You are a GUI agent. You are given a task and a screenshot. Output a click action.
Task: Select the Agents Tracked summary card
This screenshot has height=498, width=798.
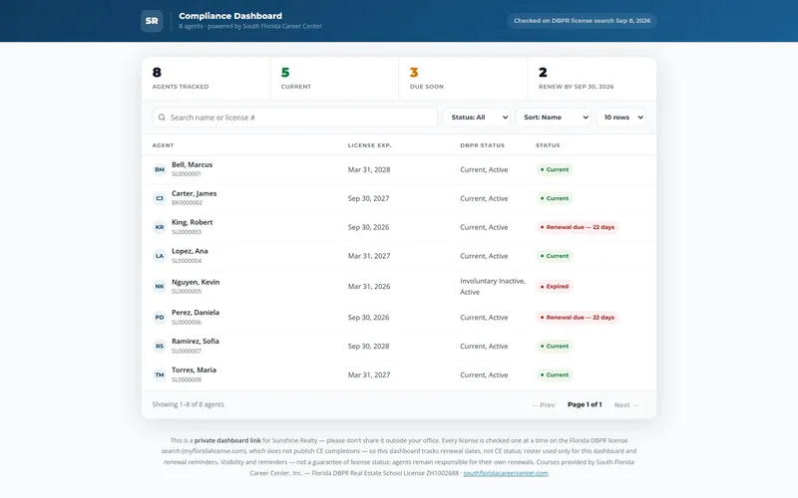[x=205, y=79]
